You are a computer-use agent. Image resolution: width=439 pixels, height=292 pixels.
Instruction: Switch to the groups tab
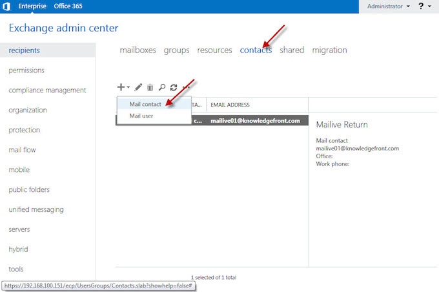click(176, 50)
